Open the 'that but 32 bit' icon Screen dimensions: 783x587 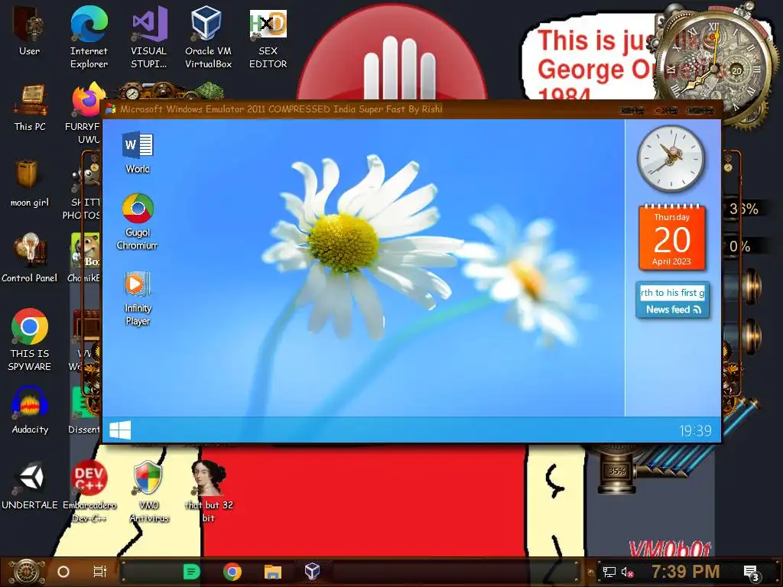pos(209,491)
